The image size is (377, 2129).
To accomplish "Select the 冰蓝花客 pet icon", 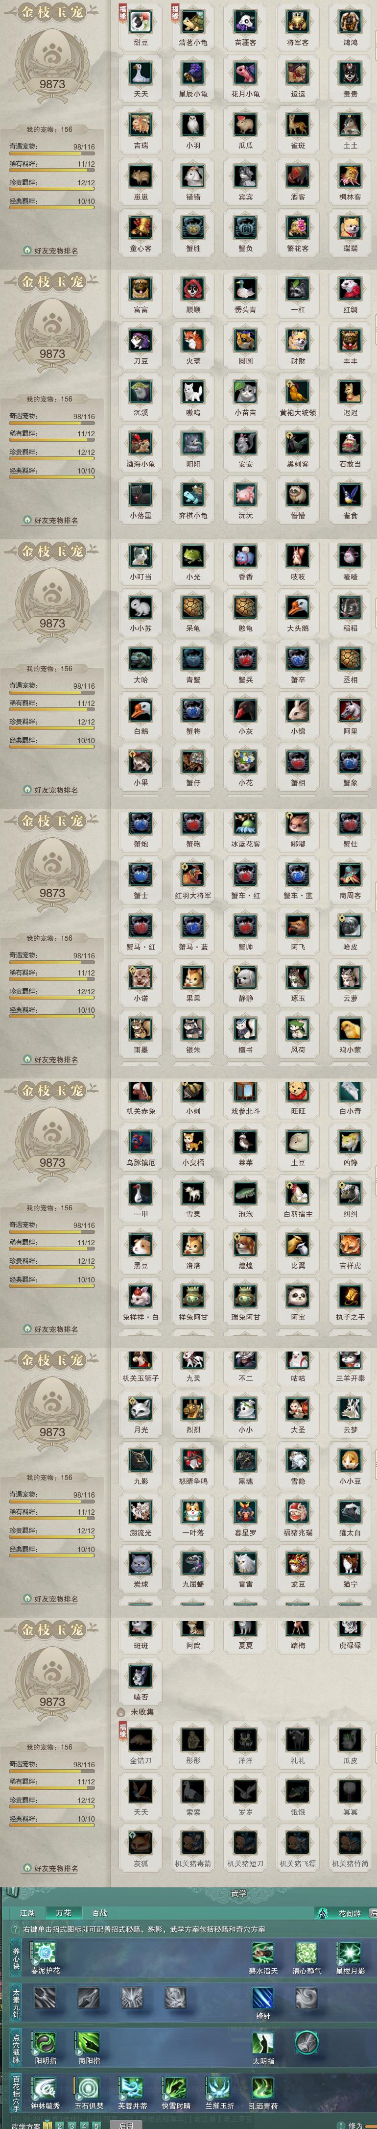I will 245,823.
